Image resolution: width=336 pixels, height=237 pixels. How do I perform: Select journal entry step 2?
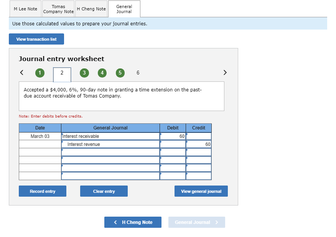pyautogui.click(x=62, y=74)
